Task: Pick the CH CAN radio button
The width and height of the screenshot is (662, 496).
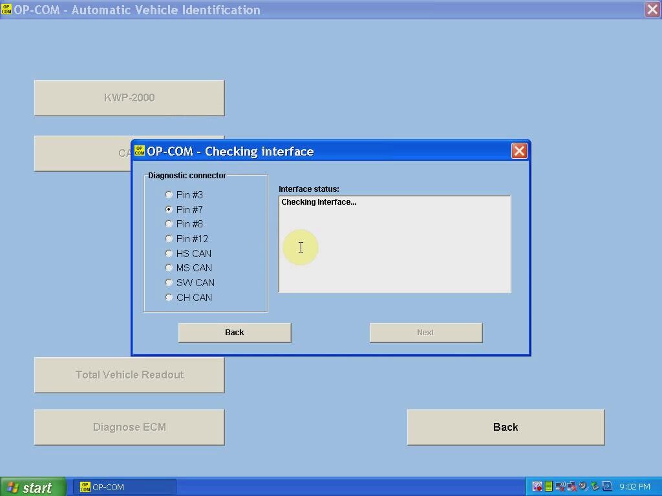Action: click(x=169, y=297)
